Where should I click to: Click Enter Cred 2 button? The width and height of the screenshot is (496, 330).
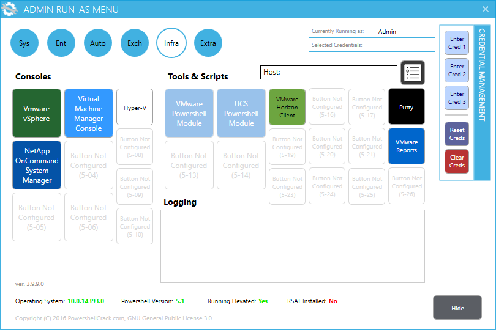457,70
